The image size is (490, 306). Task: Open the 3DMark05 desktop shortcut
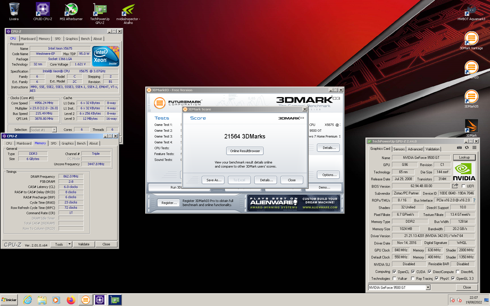[x=471, y=99]
